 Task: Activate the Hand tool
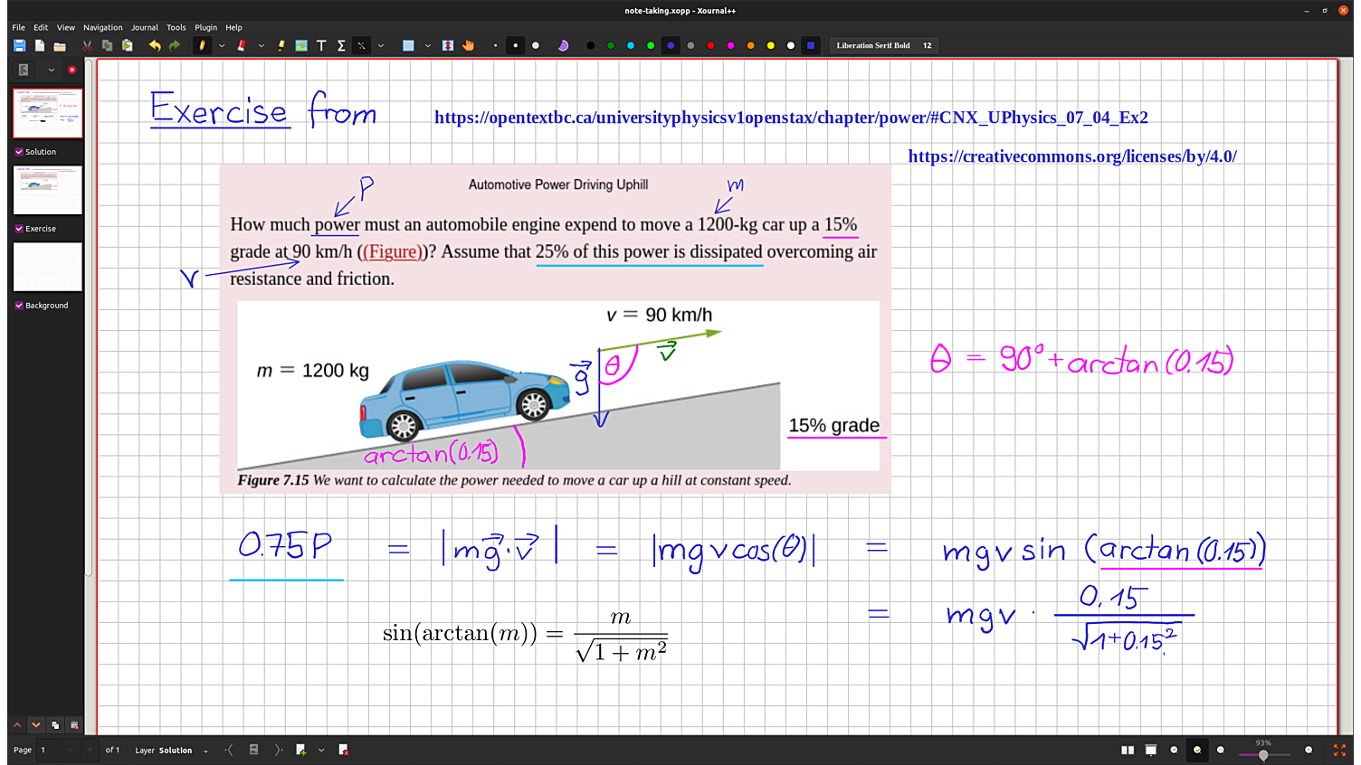click(468, 45)
